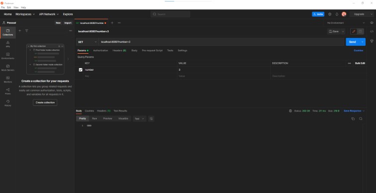Switch to the comments mode icon

tap(360, 31)
